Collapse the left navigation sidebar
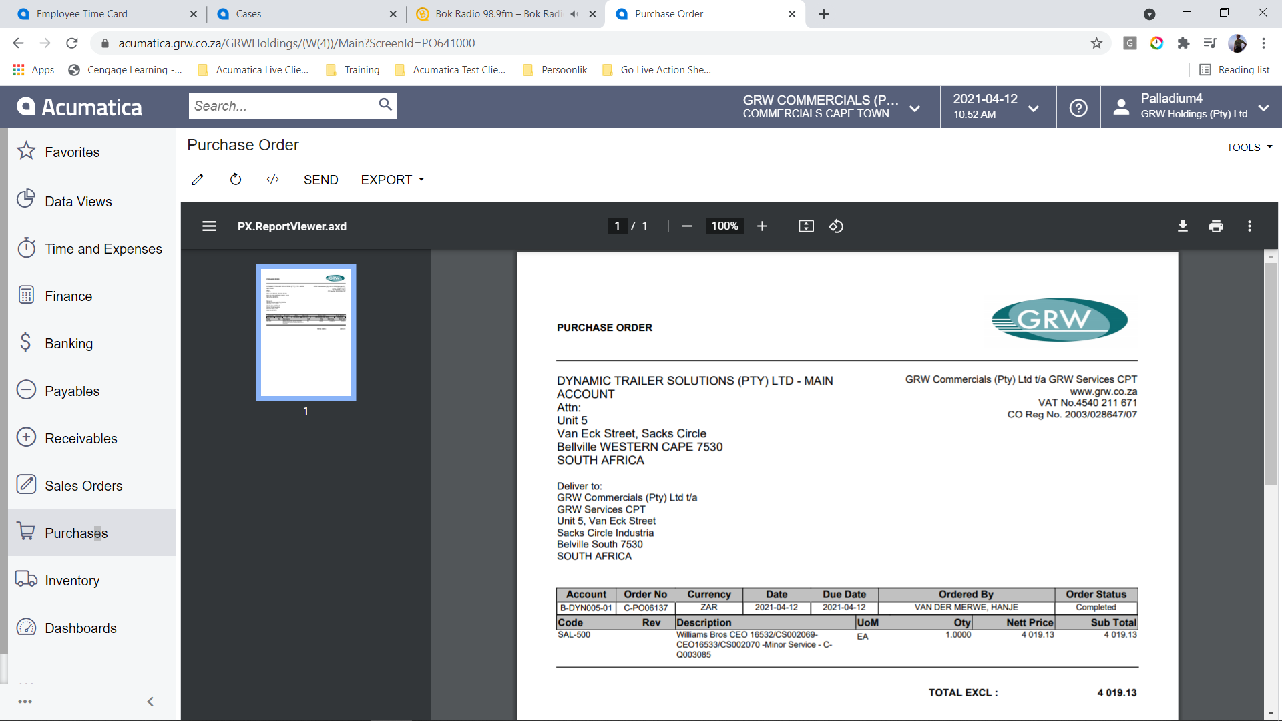This screenshot has width=1282, height=721. point(150,702)
